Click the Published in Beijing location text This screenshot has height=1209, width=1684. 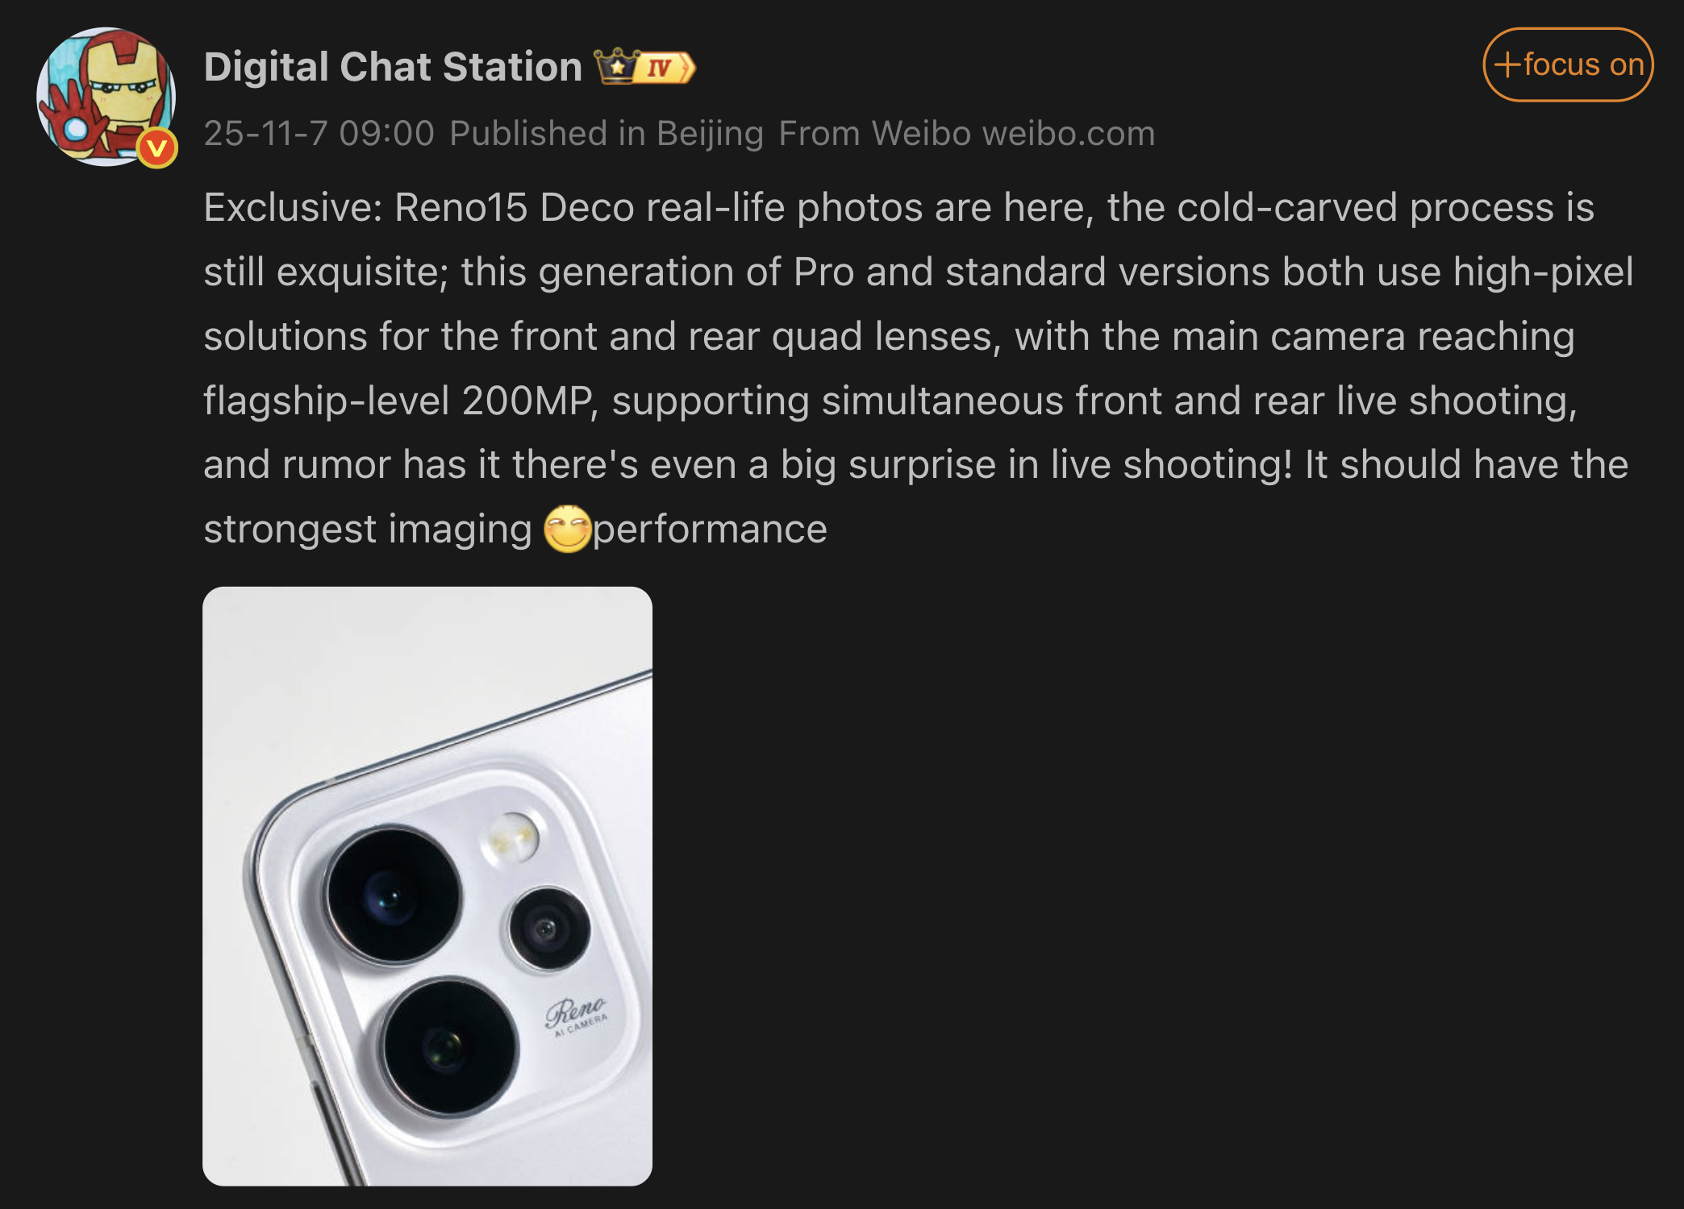click(606, 134)
